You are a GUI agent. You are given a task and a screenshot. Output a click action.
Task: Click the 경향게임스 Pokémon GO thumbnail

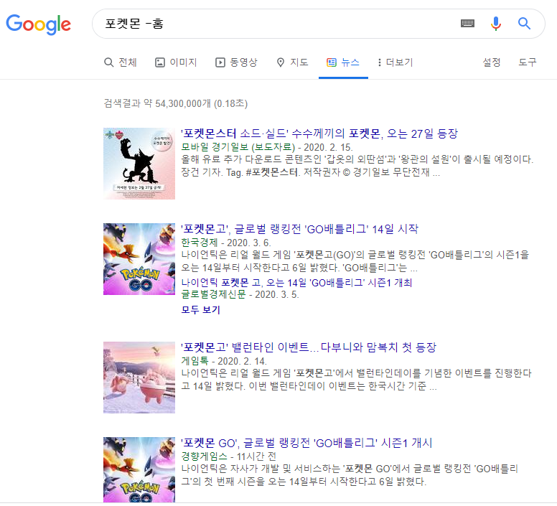(139, 470)
